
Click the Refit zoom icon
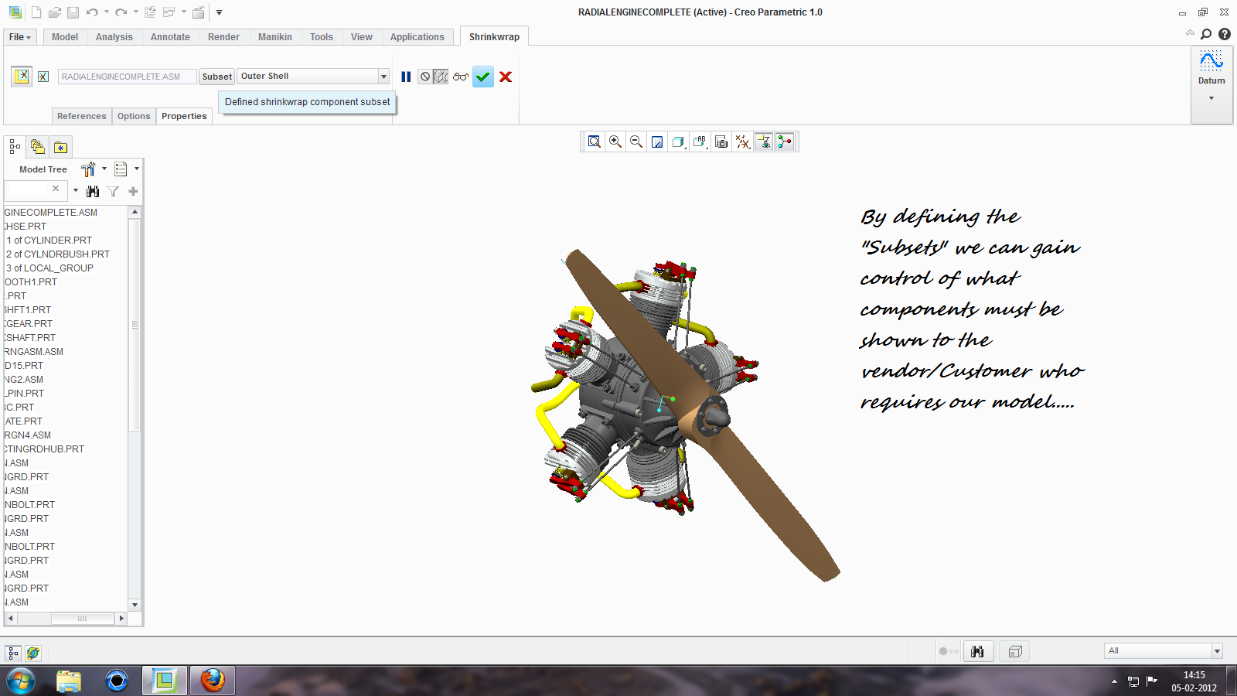594,142
